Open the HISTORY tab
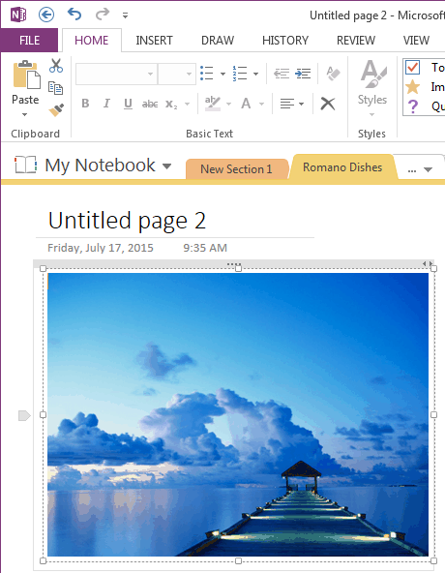This screenshot has height=573, width=445. (285, 41)
